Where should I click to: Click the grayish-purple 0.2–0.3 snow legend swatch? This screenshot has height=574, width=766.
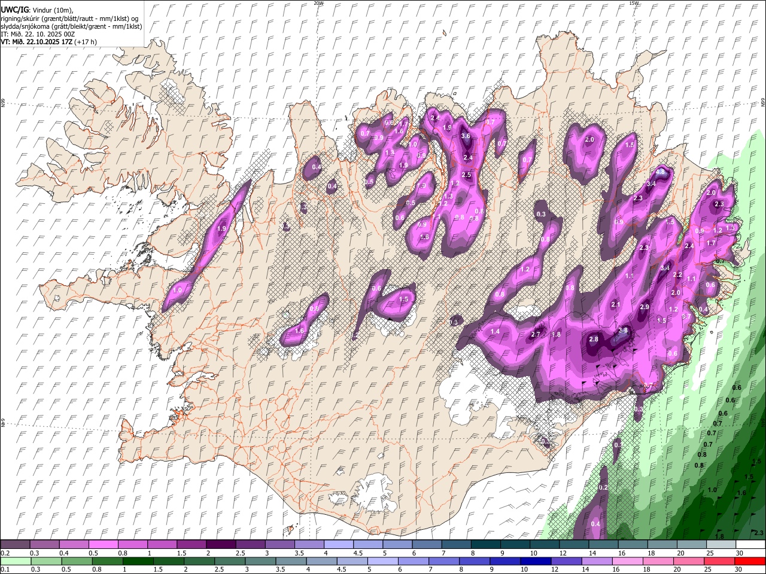[15, 545]
